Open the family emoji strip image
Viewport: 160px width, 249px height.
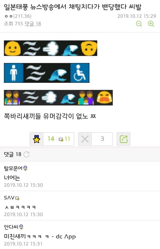tap(58, 98)
